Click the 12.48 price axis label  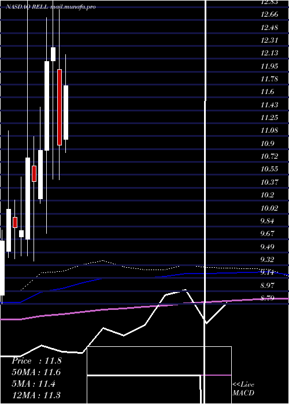point(269,27)
